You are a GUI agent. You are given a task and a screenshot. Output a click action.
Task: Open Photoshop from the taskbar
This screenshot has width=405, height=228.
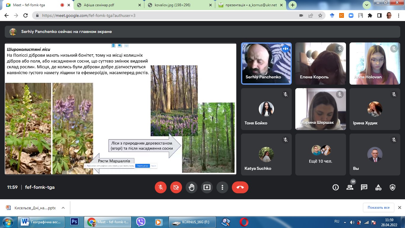click(74, 222)
